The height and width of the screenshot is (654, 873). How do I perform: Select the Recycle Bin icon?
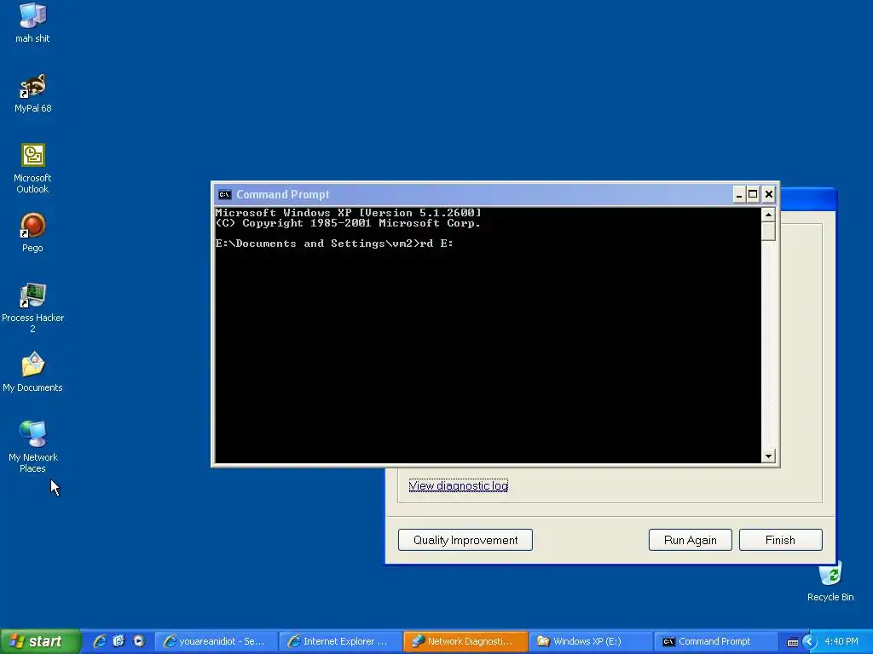(830, 582)
